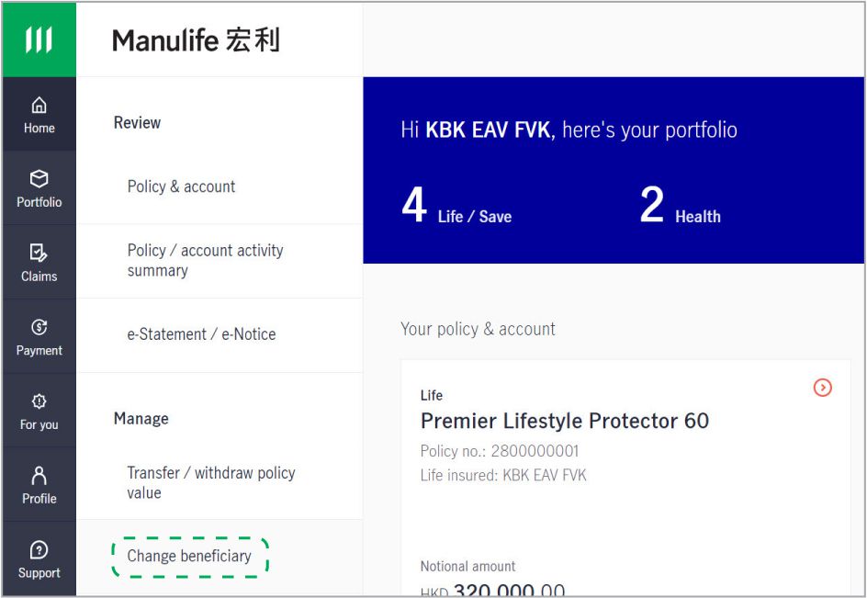
Task: Open Premier Lifestyle Protector 60 policy title
Action: (565, 422)
